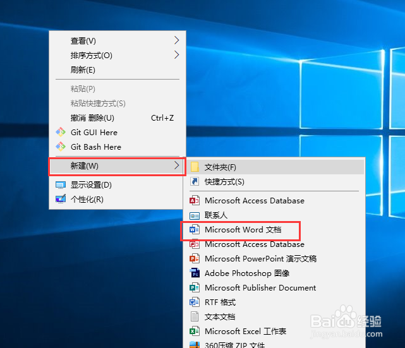The width and height of the screenshot is (405, 348).
Task: Click the PowerPoint presentation icon
Action: click(195, 258)
